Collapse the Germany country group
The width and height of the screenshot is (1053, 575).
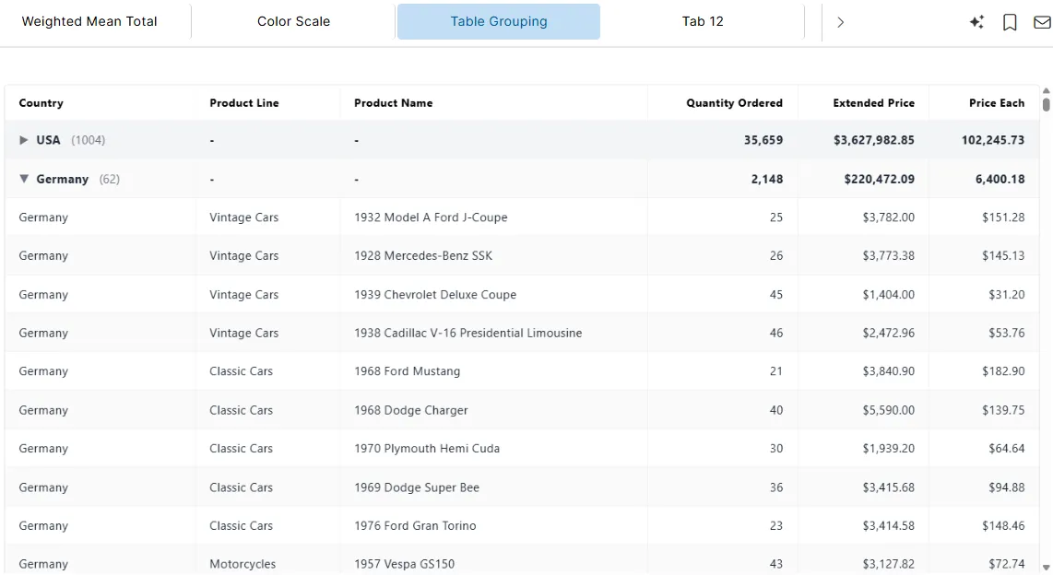[x=24, y=179]
